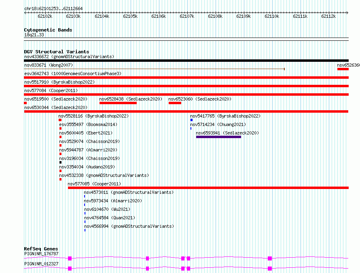Select the nsv6104670 (Wu2021) label

[x=107, y=209]
